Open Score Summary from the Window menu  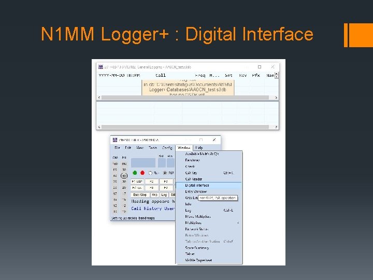coord(209,248)
